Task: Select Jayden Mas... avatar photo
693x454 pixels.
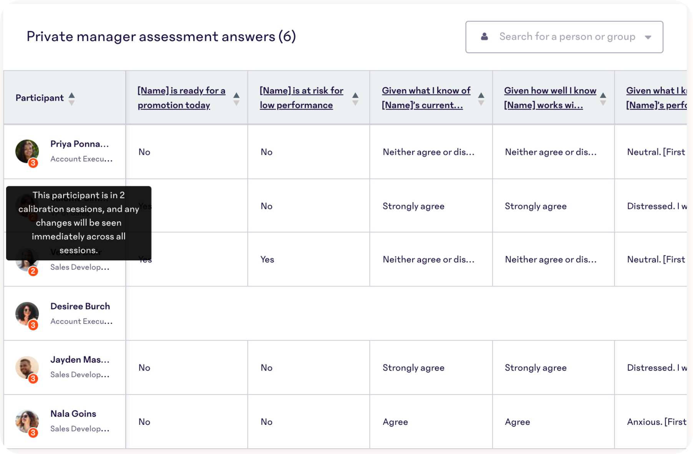Action: coord(26,366)
